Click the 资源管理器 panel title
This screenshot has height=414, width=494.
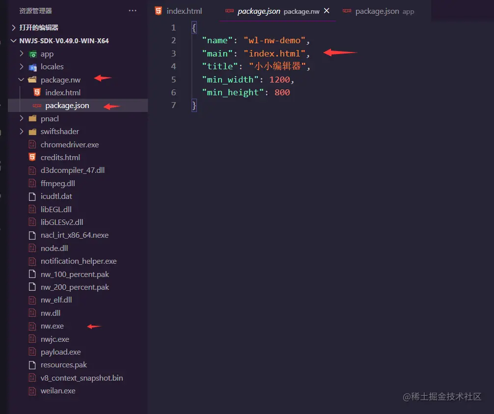[35, 11]
